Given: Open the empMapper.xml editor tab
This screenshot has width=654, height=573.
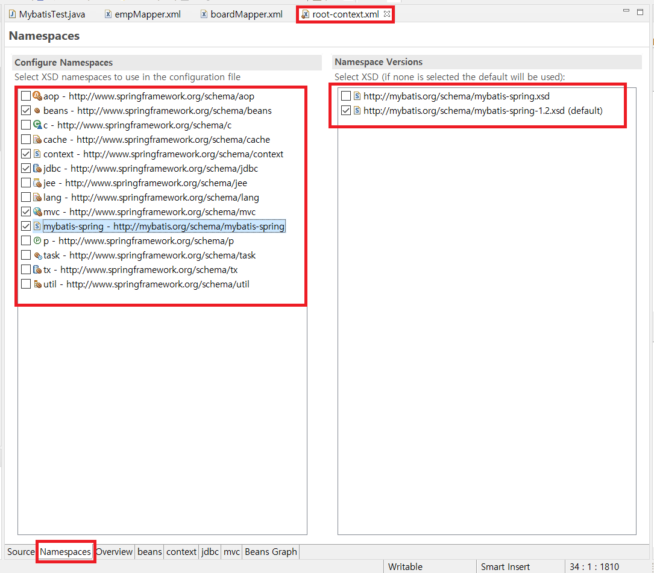Looking at the screenshot, I should 143,14.
